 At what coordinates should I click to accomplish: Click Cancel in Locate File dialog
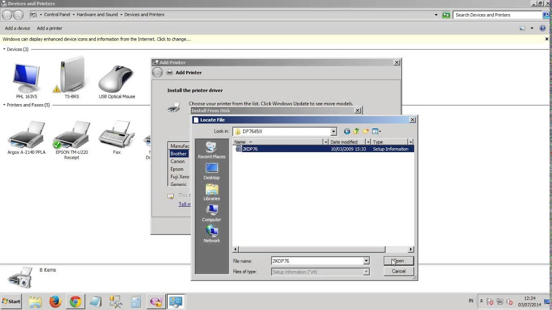pos(398,271)
